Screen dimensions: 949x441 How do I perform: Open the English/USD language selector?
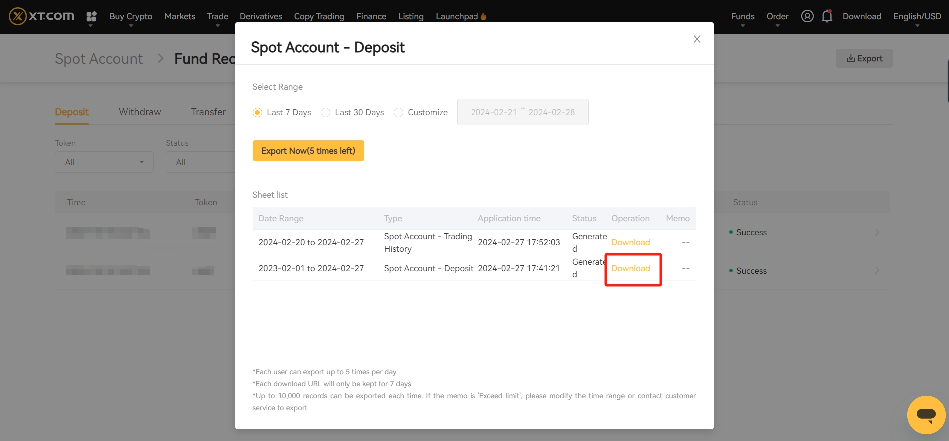point(917,17)
